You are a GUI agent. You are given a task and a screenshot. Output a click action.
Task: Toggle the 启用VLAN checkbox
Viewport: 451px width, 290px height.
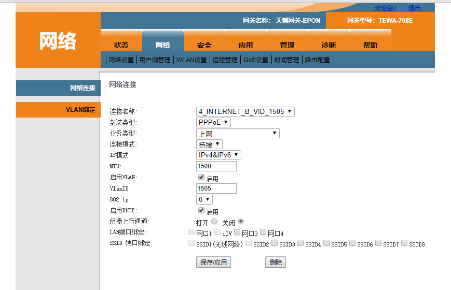pos(201,178)
